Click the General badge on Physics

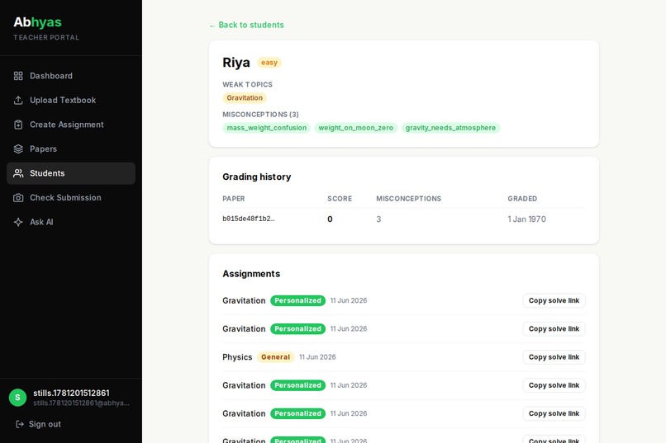[276, 357]
